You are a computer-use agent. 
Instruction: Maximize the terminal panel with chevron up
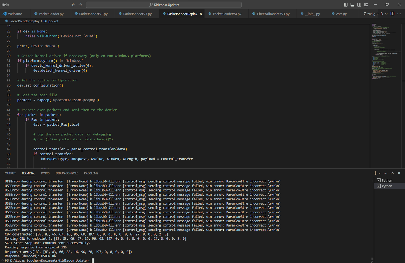392,173
